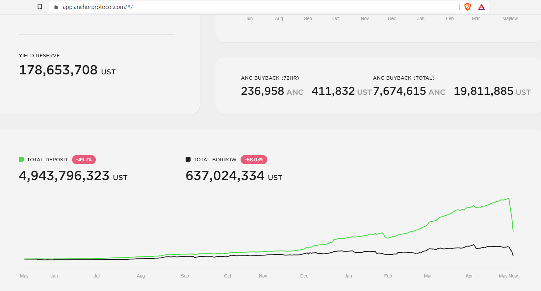Click the Apr marker on the bottom chart axis
541x291 pixels.
pos(469,276)
